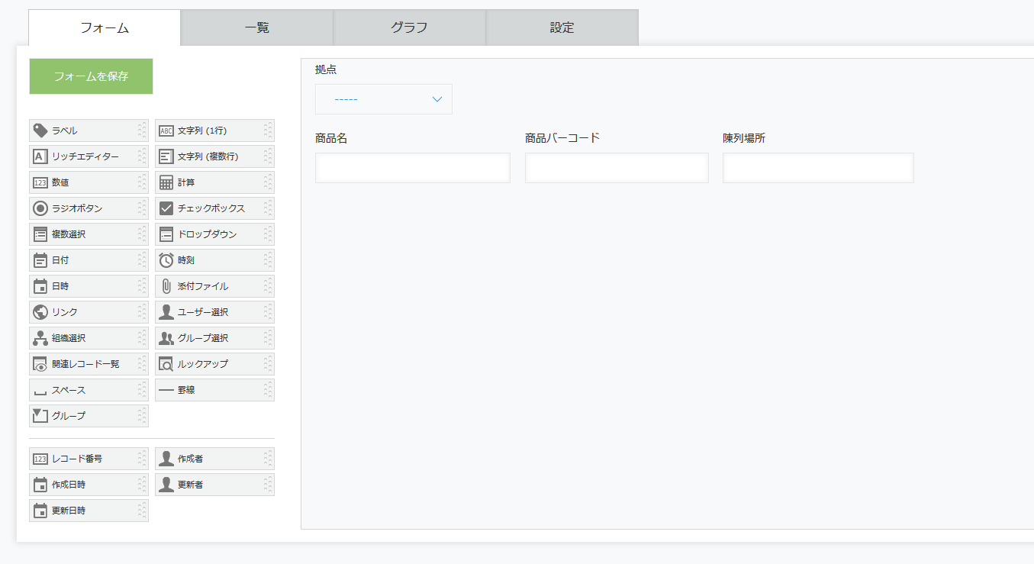
Task: Select the リンク globe icon
Action: point(40,312)
